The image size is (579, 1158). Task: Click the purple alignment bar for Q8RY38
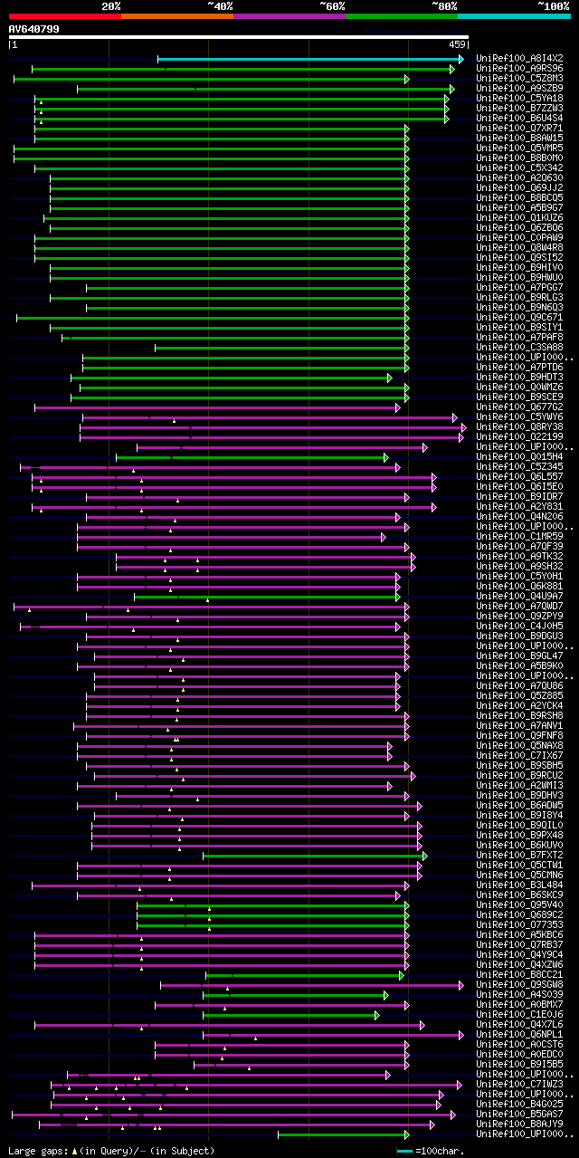tap(273, 427)
